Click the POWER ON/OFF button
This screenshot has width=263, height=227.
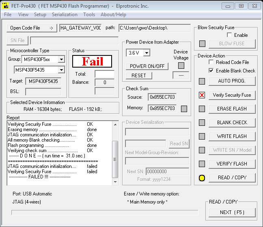[x=147, y=66]
